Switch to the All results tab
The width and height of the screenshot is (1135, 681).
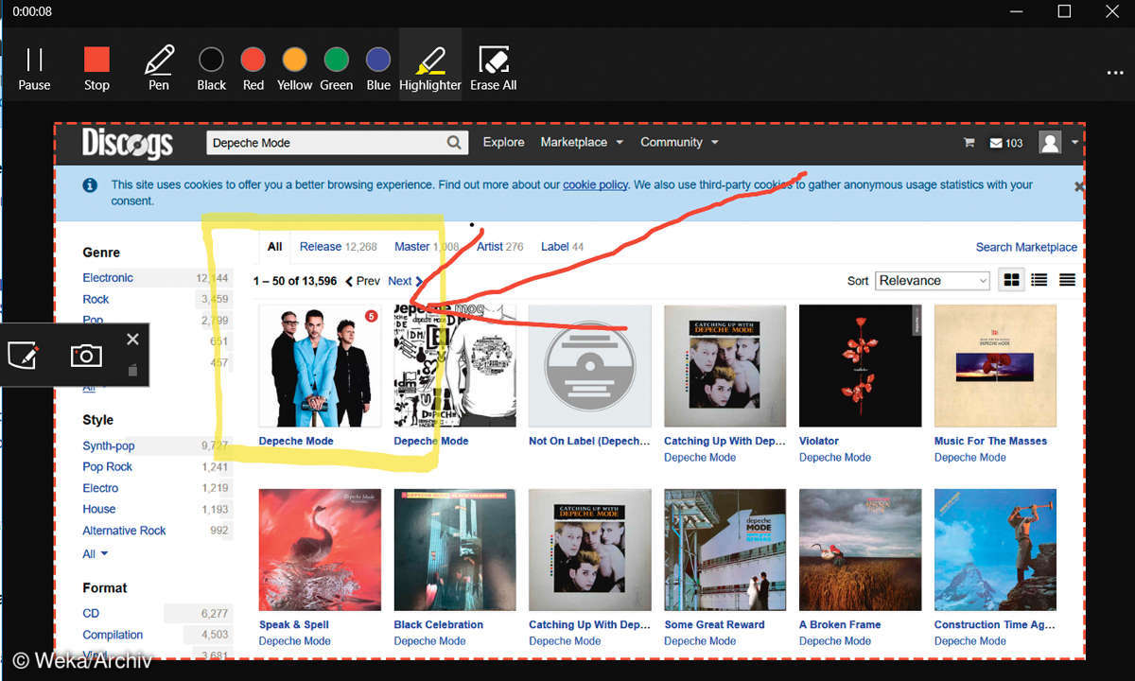[274, 247]
